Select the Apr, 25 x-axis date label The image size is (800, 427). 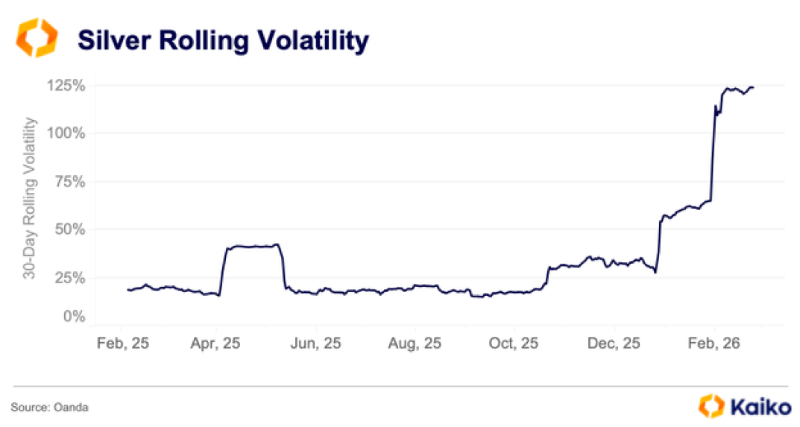[x=216, y=344]
